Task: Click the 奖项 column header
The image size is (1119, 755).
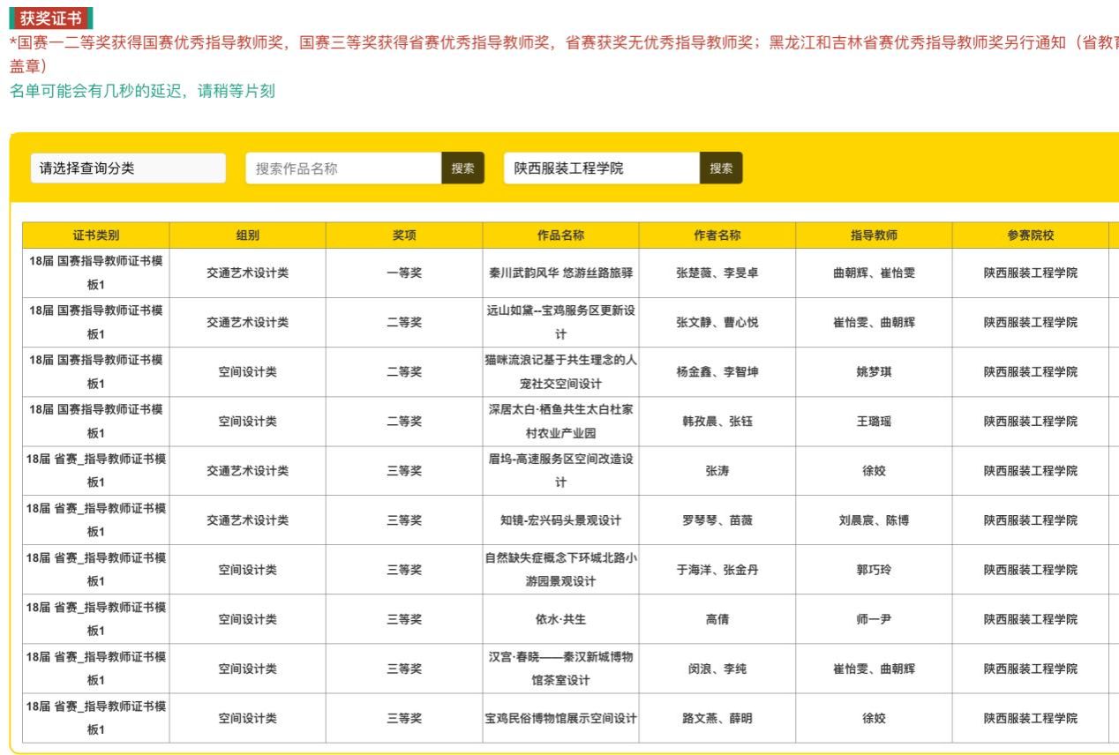Action: coord(404,235)
